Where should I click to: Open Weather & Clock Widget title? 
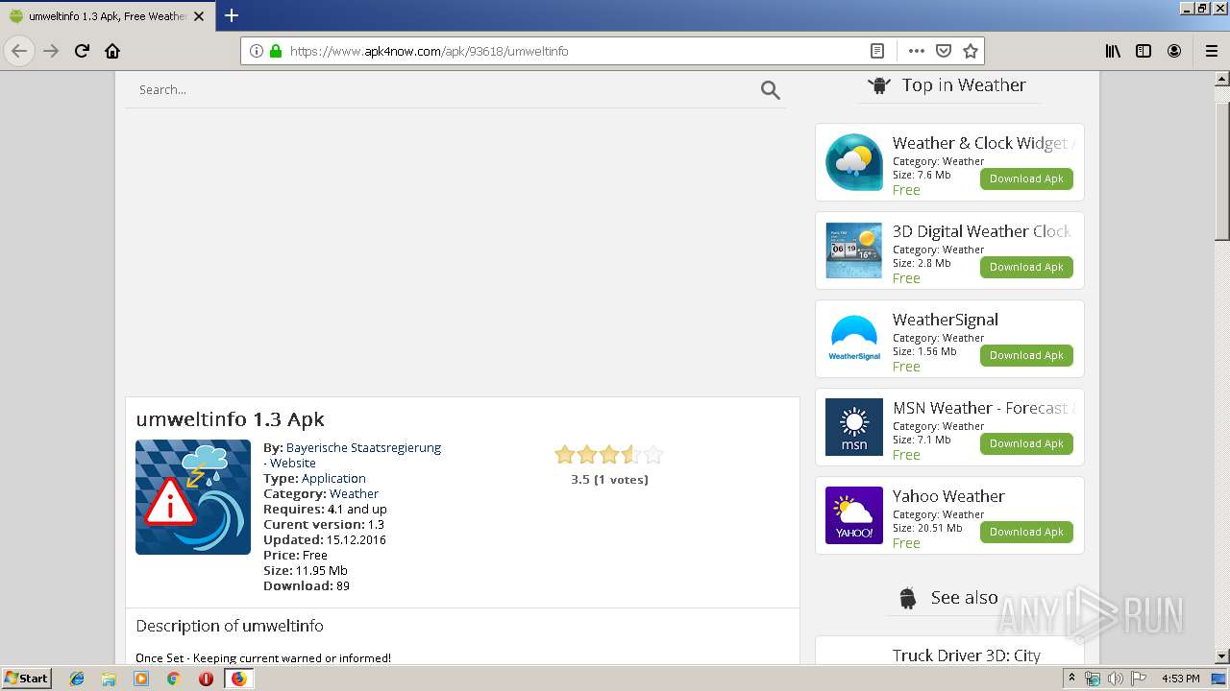tap(980, 143)
